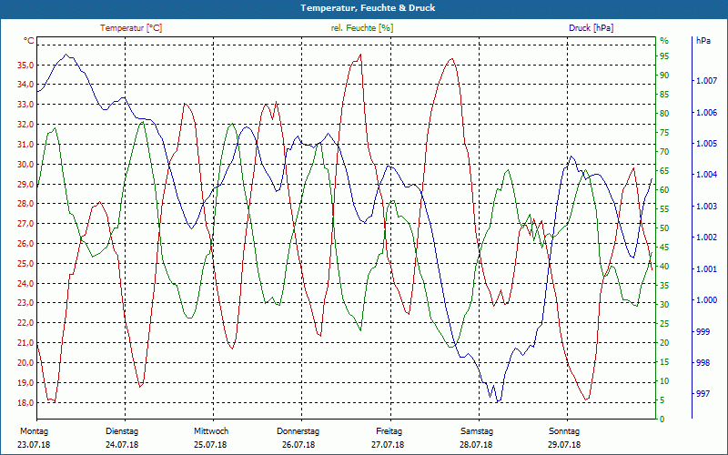Click temperature axis value '34,0'
This screenshot has height=455, width=728.
pyautogui.click(x=25, y=85)
